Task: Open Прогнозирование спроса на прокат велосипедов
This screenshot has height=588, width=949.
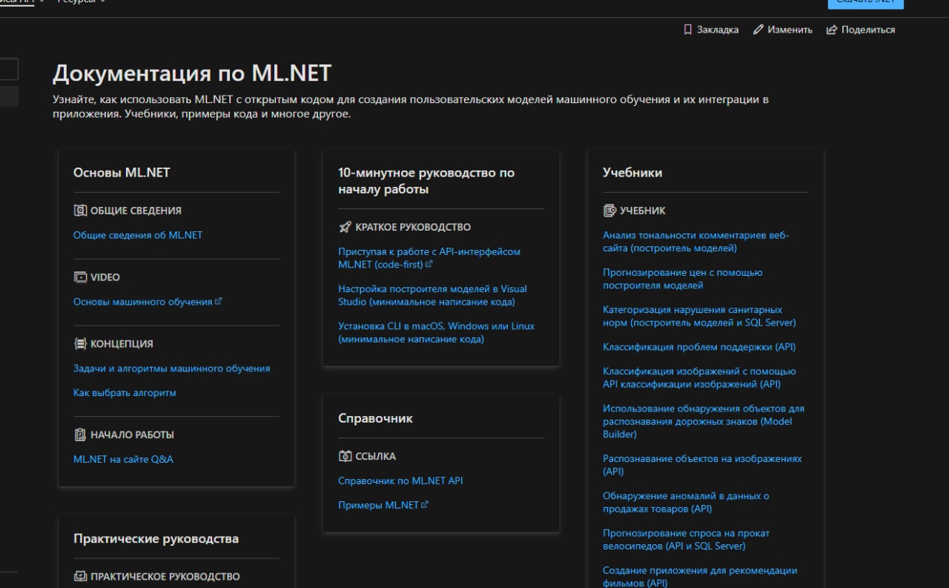Action: click(686, 539)
